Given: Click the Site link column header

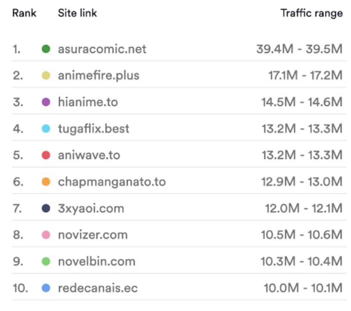Looking at the screenshot, I should 78,13.
